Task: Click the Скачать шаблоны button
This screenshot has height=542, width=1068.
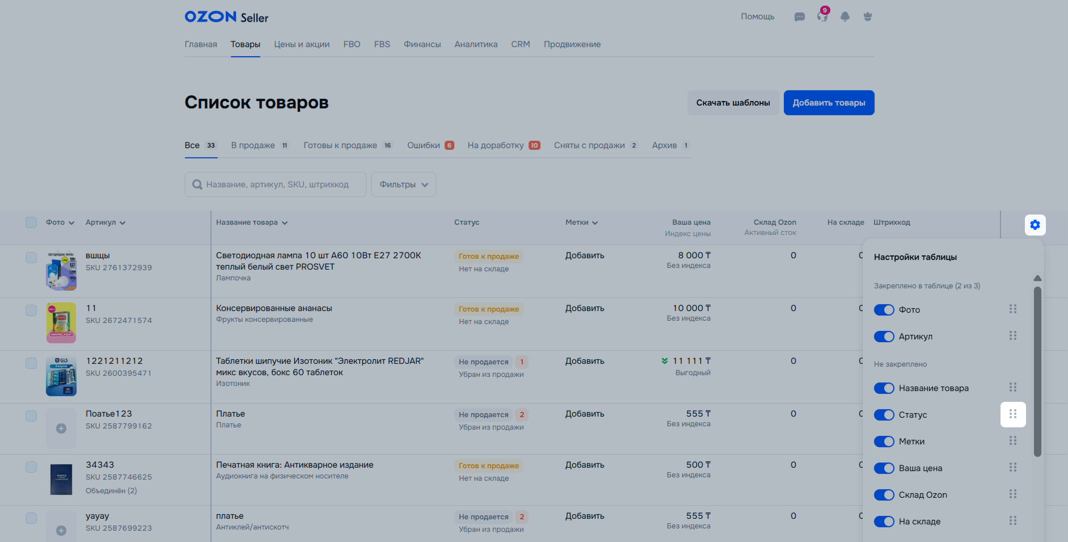Action: click(x=733, y=103)
